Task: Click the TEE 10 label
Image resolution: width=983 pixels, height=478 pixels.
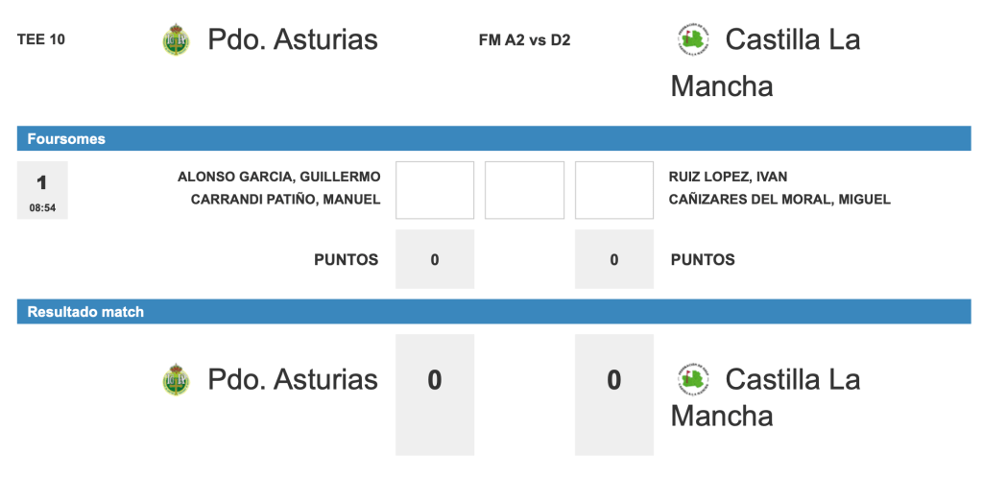Action: [41, 40]
